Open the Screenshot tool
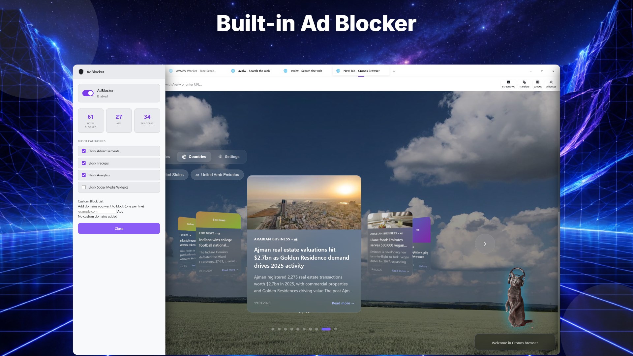Viewport: 633px width, 356px height. click(x=508, y=84)
